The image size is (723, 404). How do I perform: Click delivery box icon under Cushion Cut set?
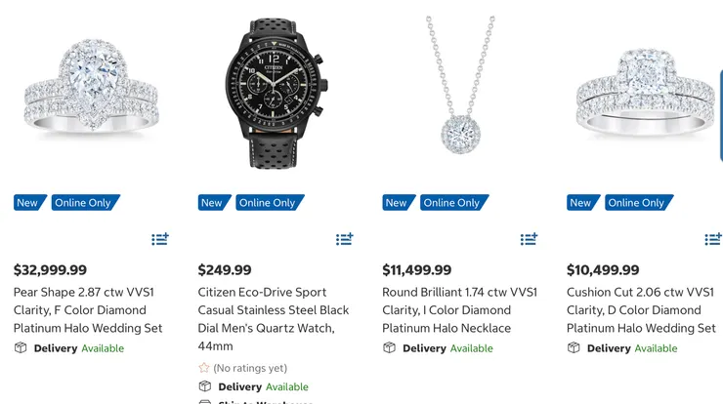574,348
